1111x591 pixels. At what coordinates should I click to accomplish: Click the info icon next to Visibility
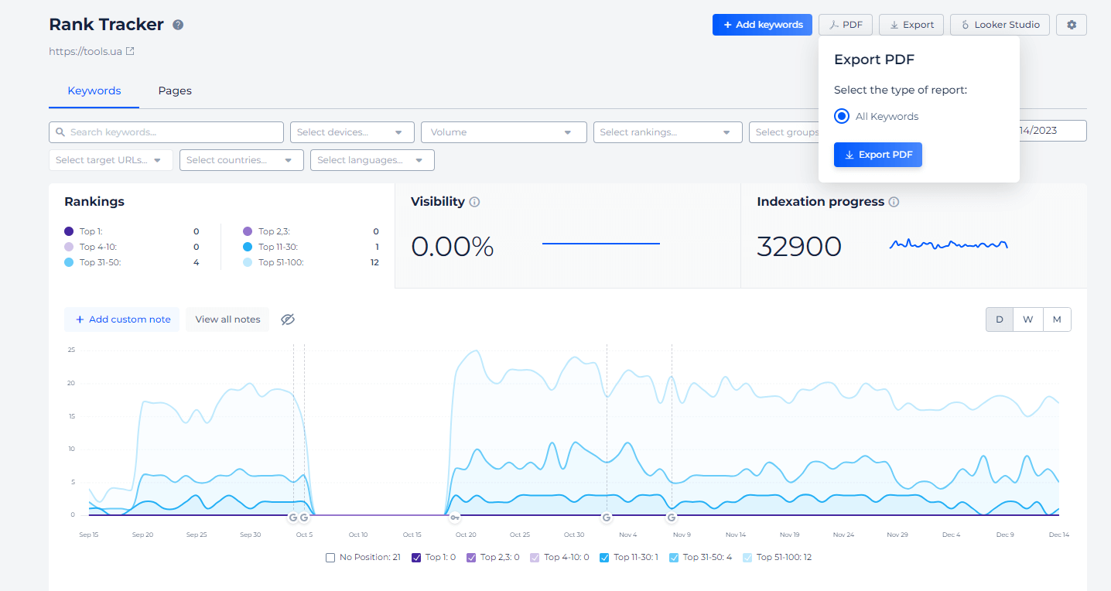[475, 202]
